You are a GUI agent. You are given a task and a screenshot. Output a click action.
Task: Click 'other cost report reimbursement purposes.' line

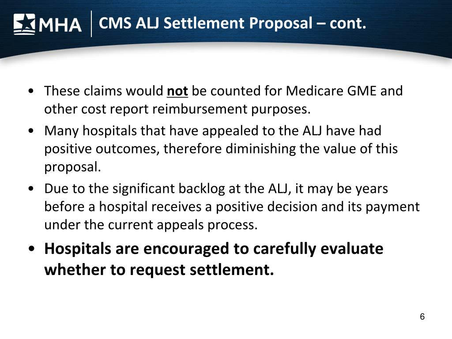177,109
